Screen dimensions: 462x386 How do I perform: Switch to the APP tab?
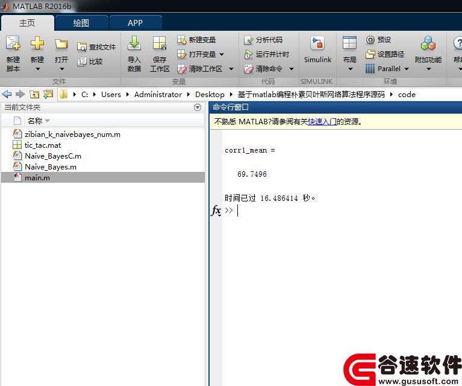[x=136, y=23]
